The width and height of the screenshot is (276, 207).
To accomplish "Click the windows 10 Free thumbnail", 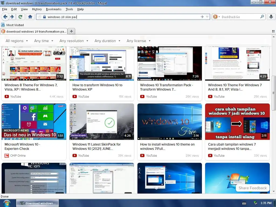I will point(170,122).
